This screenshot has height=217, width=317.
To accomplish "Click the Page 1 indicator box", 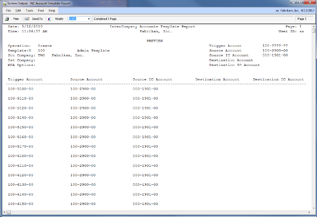I will click(302, 19).
